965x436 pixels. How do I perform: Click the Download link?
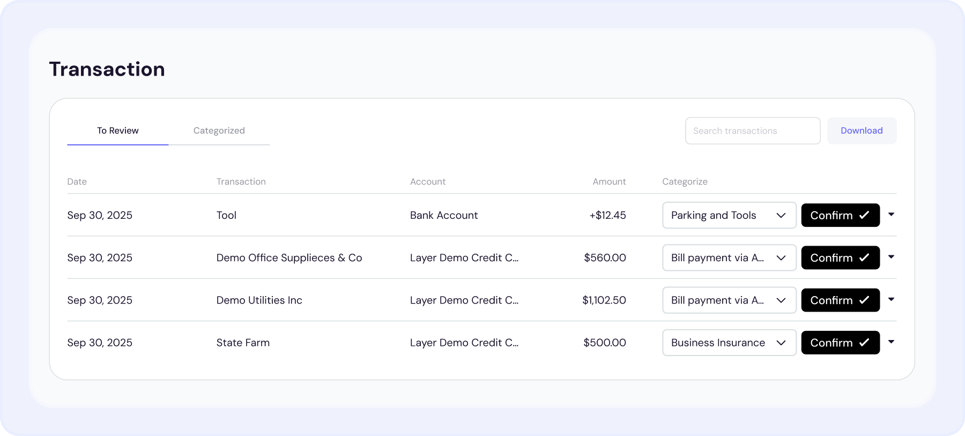click(x=862, y=130)
